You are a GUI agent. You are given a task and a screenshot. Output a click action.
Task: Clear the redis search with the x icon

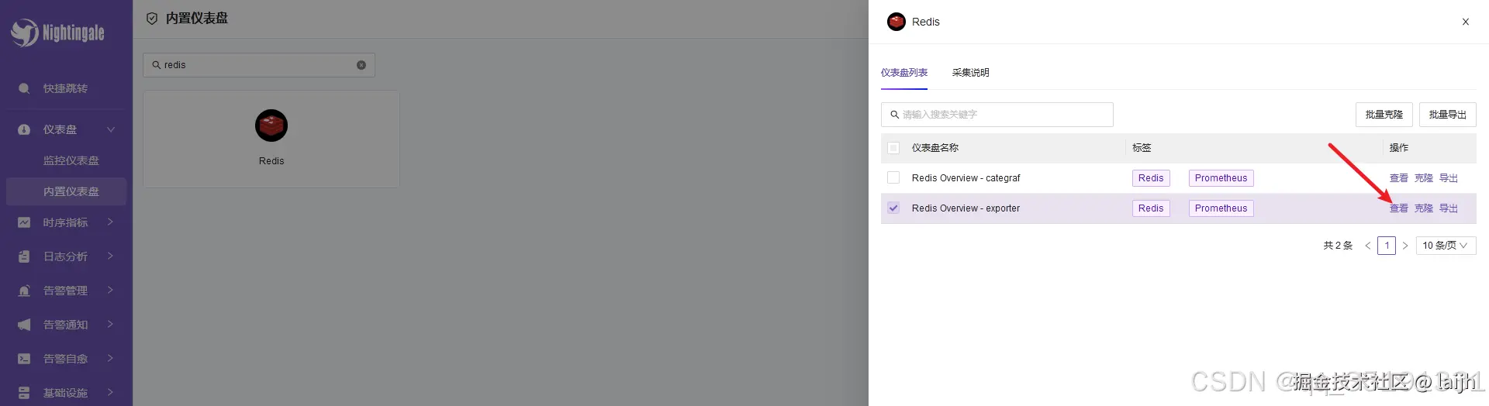(361, 65)
